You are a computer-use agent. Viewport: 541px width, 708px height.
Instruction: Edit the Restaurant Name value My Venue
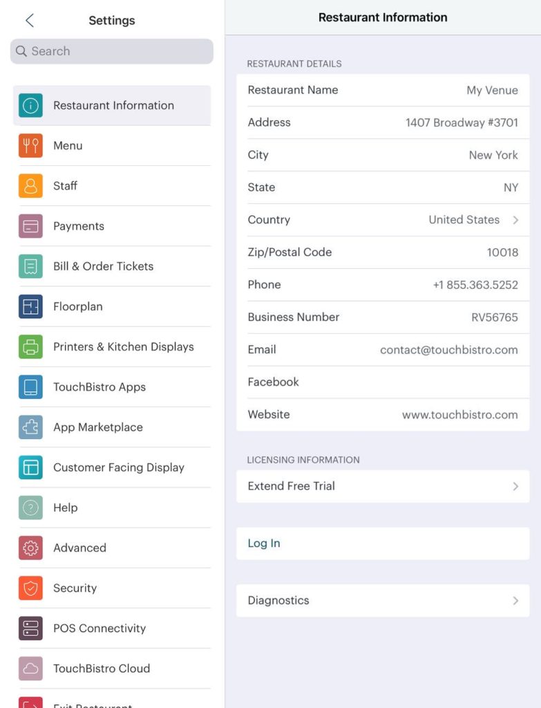[492, 91]
